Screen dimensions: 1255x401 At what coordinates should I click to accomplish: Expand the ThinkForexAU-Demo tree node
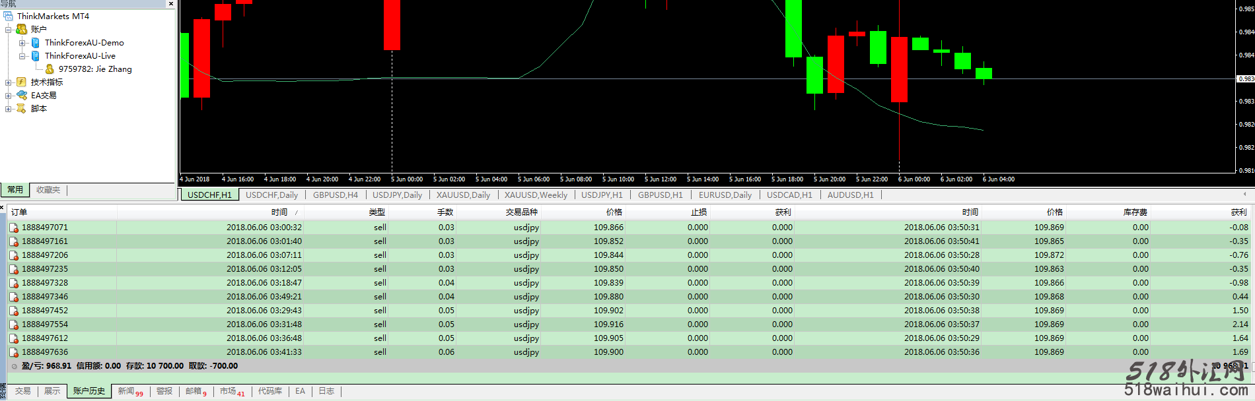click(22, 43)
